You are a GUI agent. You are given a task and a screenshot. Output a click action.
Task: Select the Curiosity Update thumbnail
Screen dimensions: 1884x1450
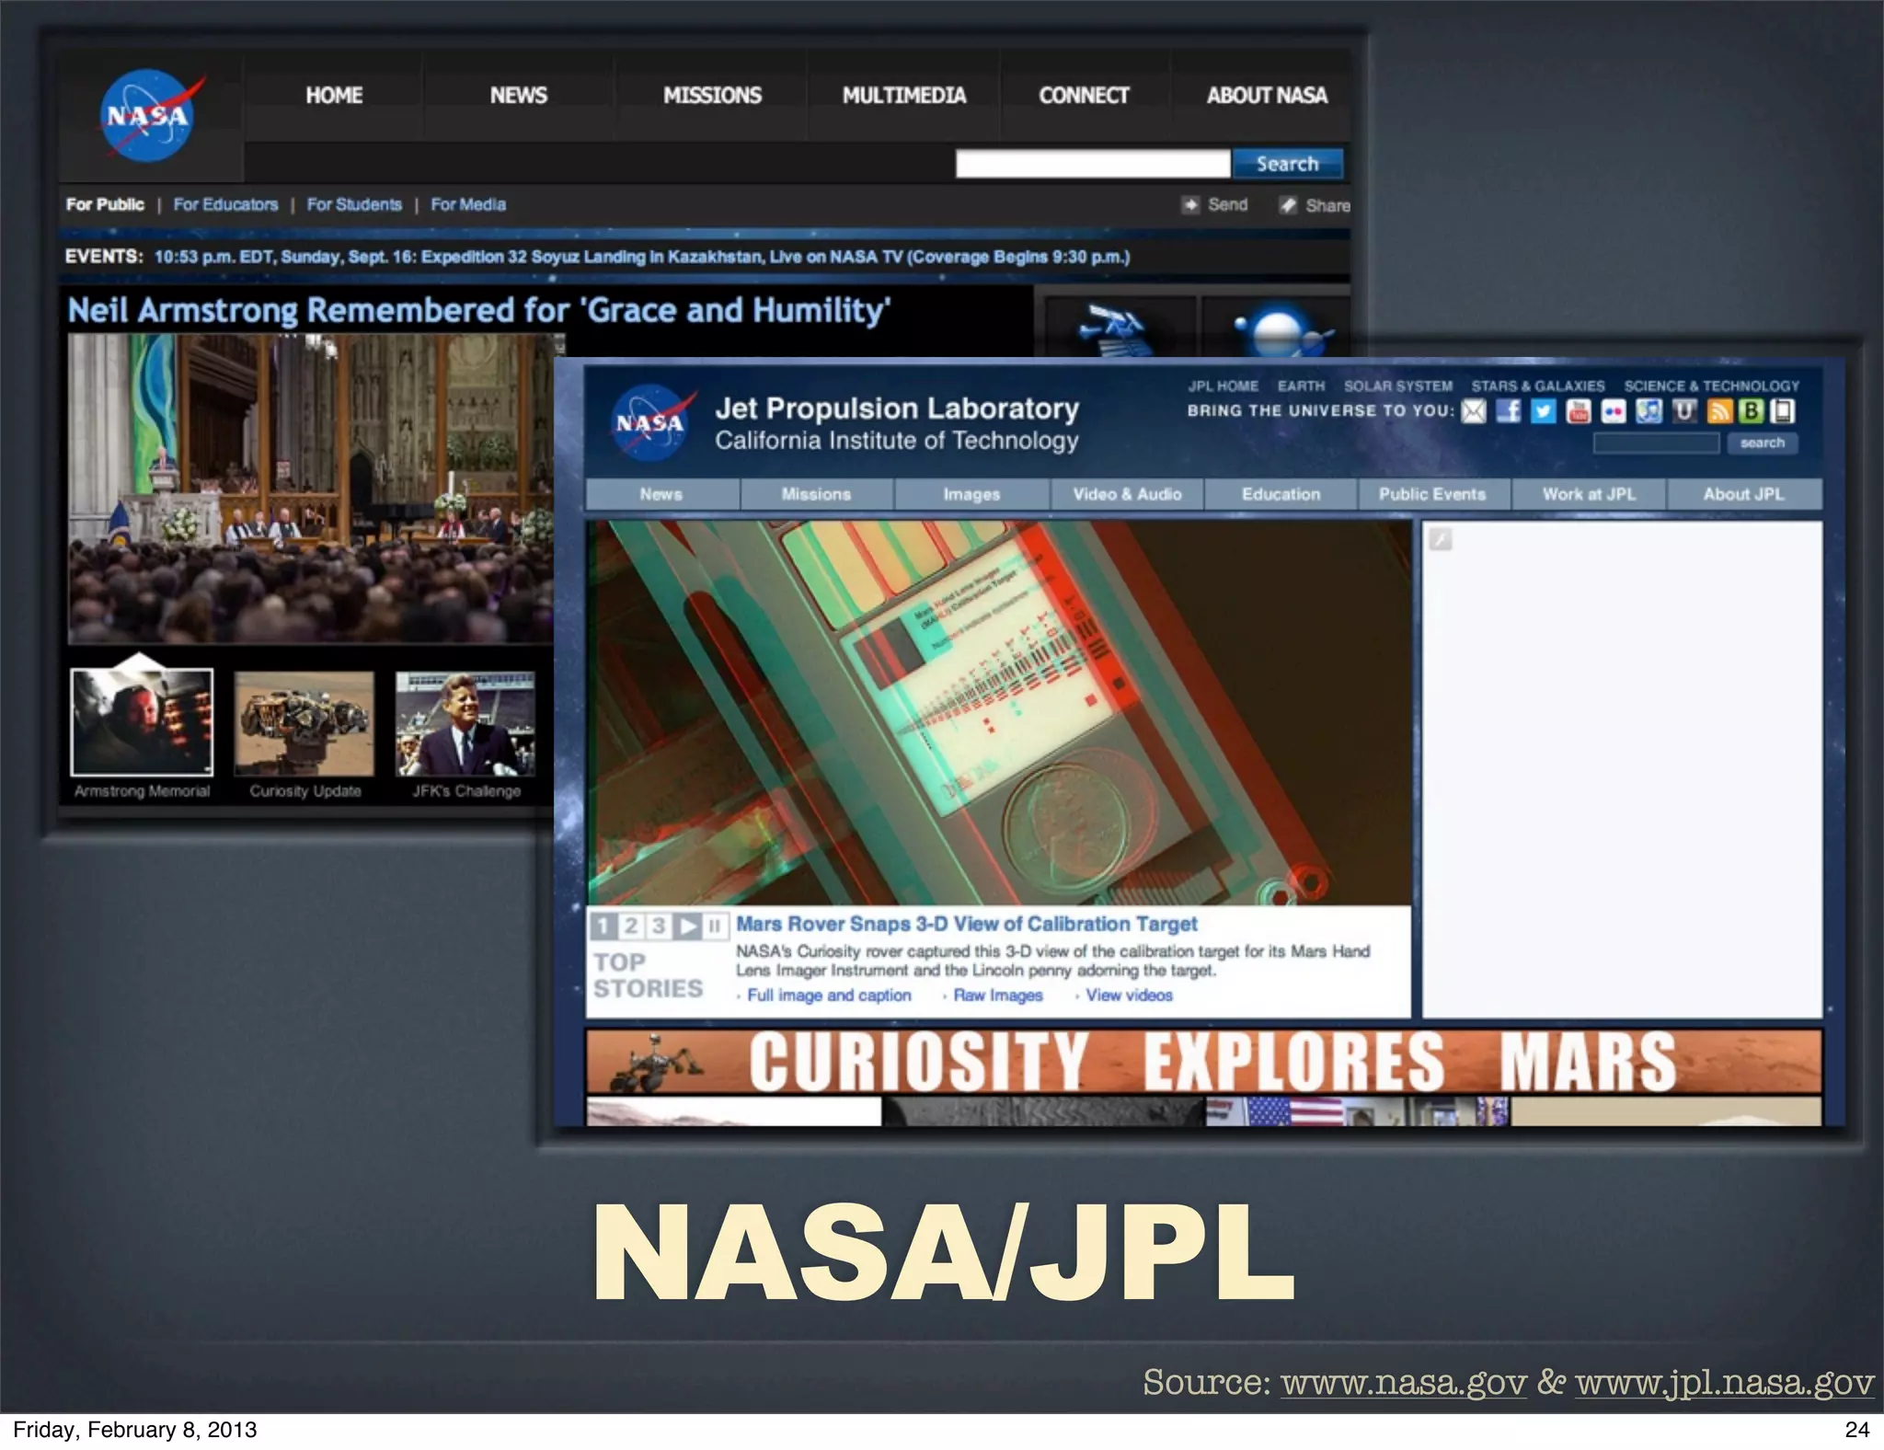(x=304, y=723)
